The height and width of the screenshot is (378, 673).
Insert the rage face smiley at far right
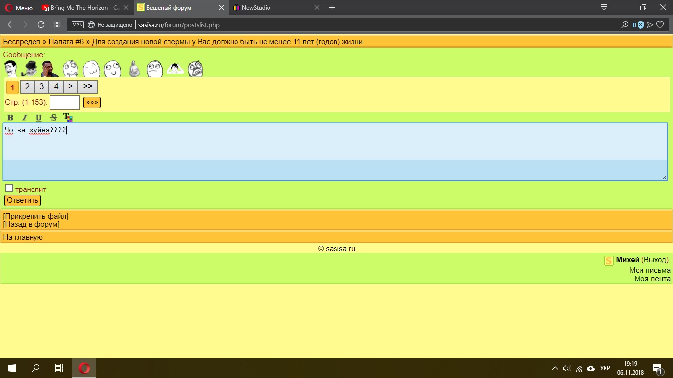coord(196,69)
